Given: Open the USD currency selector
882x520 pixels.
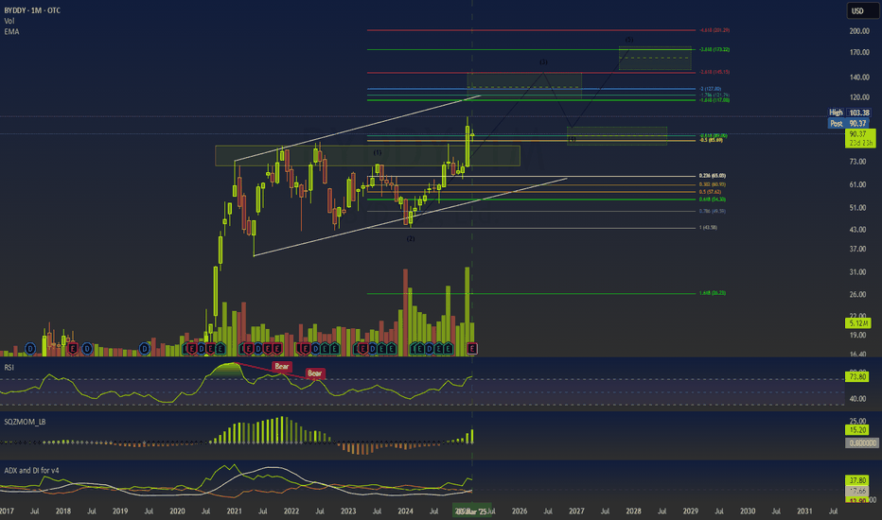Looking at the screenshot, I should tap(862, 10).
